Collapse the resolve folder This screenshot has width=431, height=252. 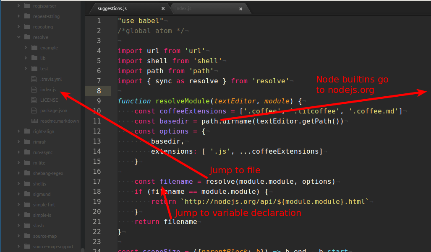18,37
